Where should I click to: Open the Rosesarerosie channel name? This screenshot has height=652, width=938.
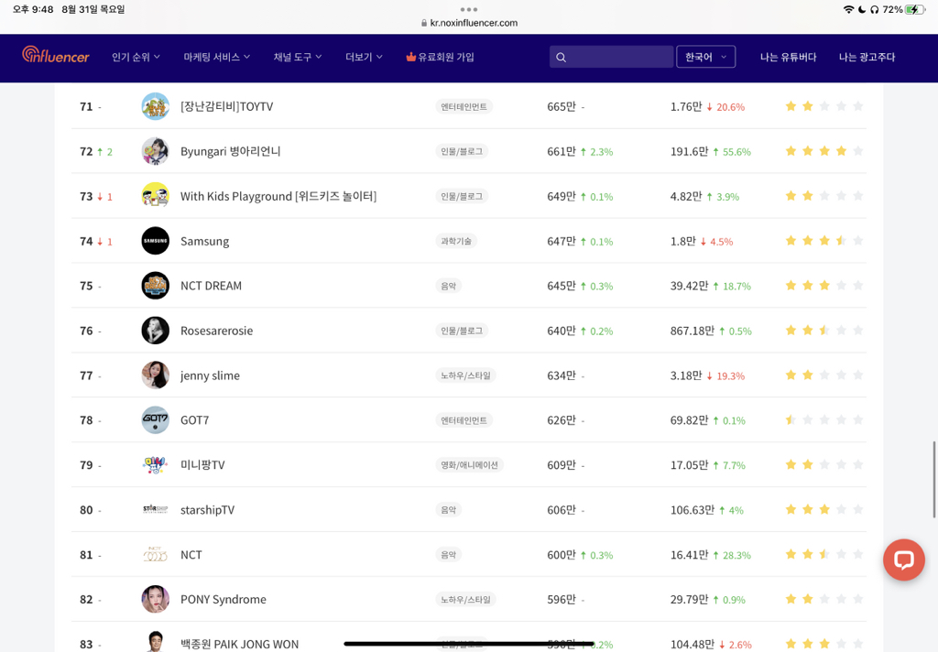pyautogui.click(x=216, y=331)
